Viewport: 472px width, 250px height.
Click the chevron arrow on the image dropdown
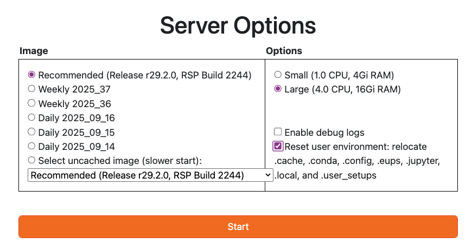point(267,175)
